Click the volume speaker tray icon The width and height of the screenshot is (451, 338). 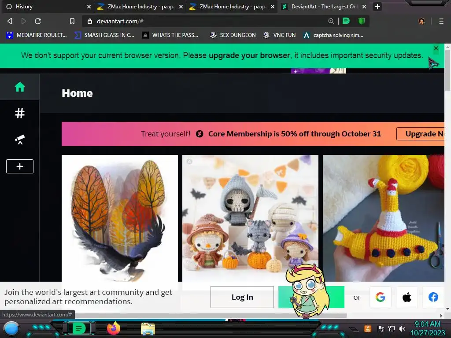point(402,328)
